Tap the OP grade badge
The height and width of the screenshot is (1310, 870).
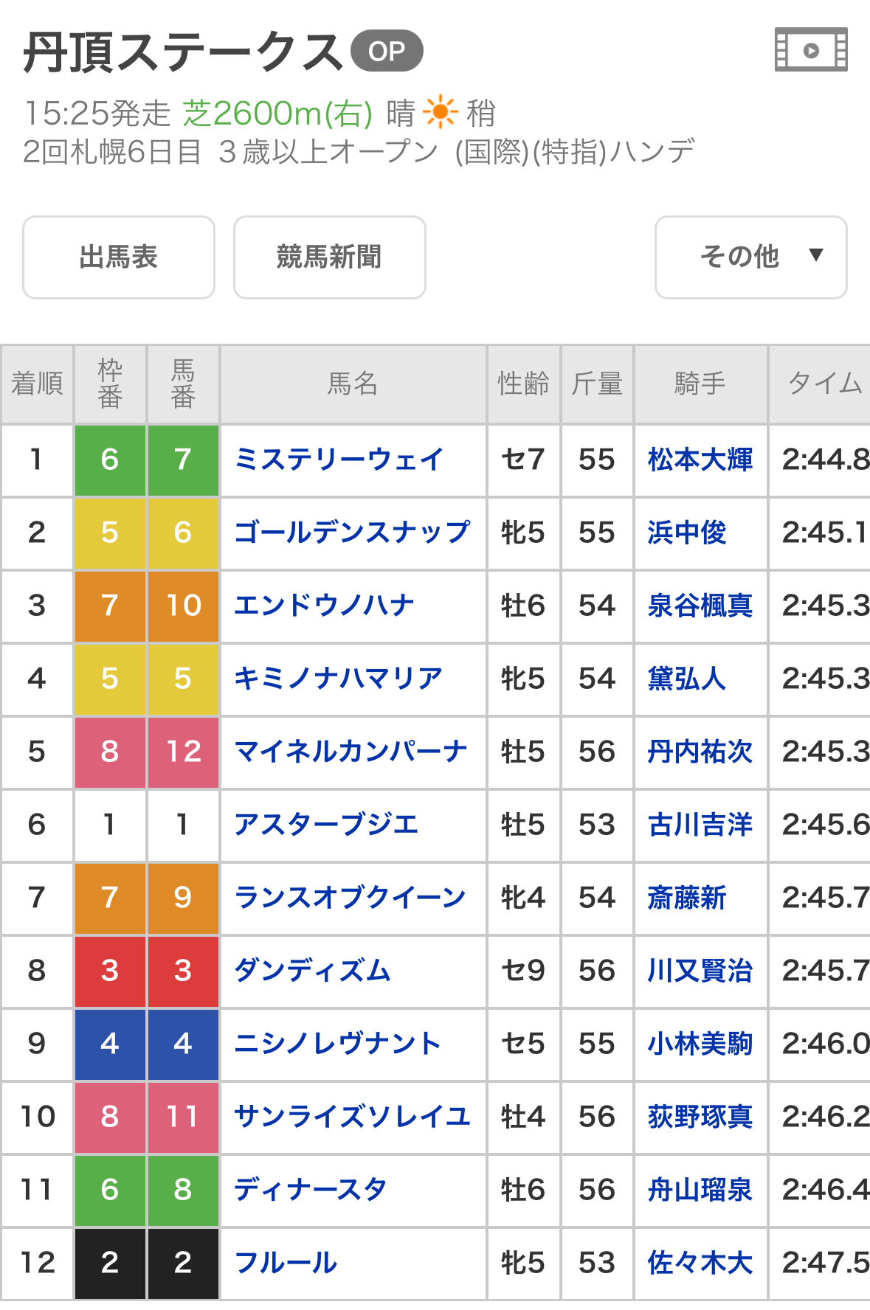[387, 51]
